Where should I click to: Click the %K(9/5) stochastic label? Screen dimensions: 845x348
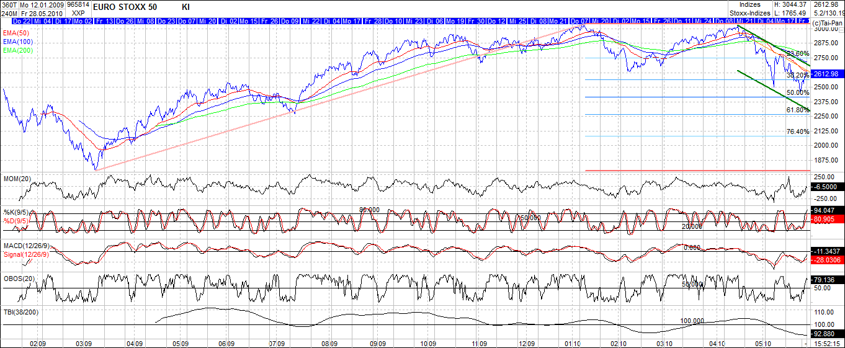pos(16,213)
